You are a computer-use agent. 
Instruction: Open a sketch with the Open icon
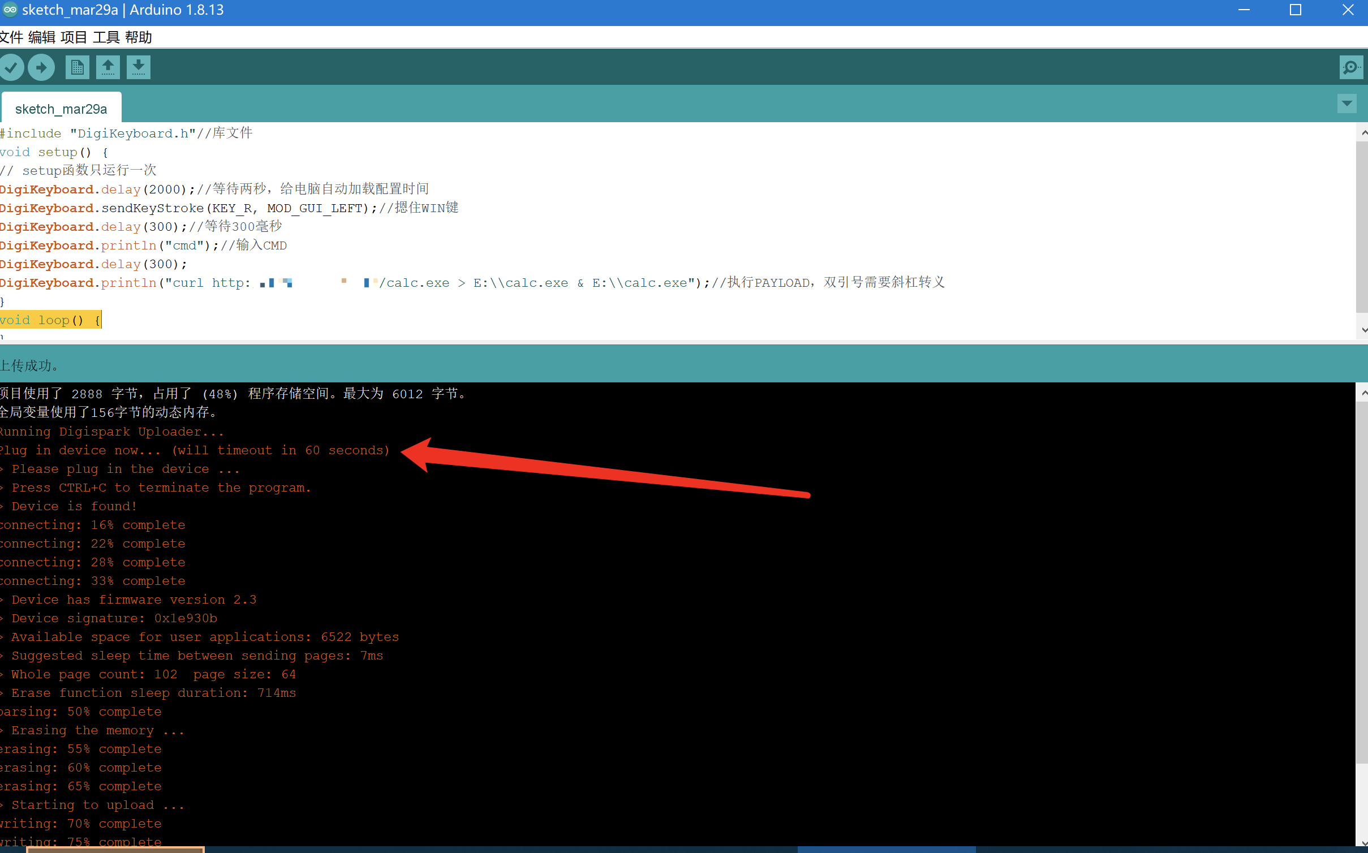pyautogui.click(x=108, y=67)
